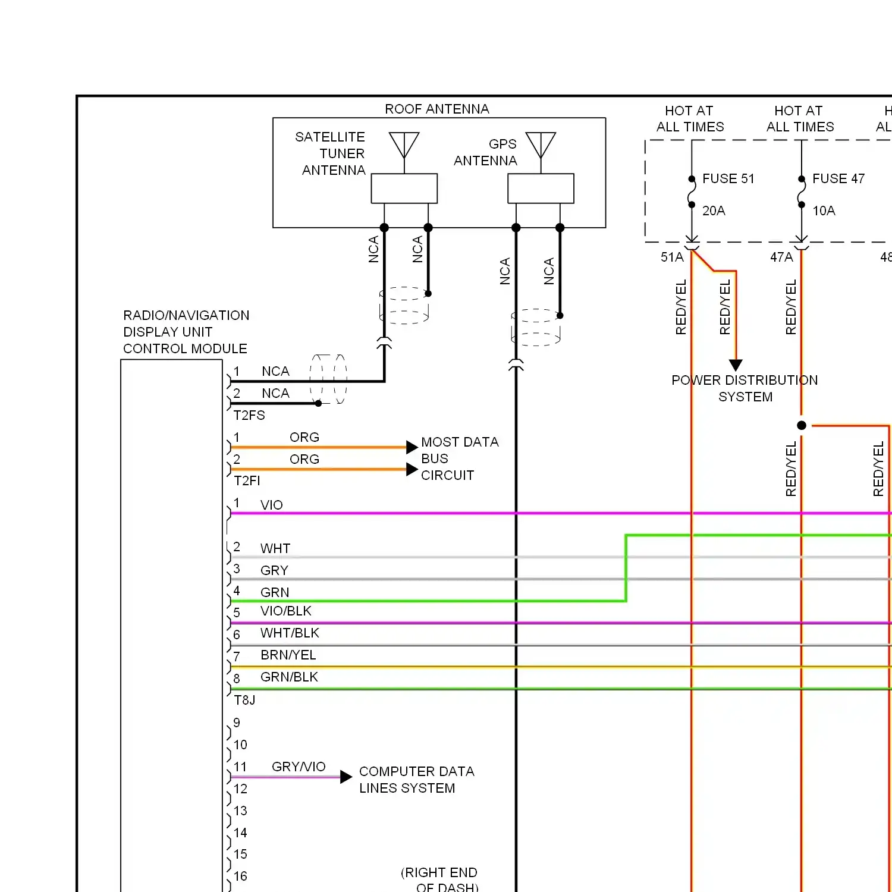
Task: Click the RIGHT END OF DASH note
Action: click(x=439, y=880)
